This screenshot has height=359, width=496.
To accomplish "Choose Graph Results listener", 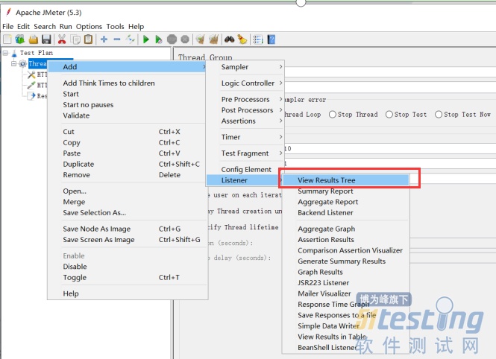I will click(x=346, y=272).
